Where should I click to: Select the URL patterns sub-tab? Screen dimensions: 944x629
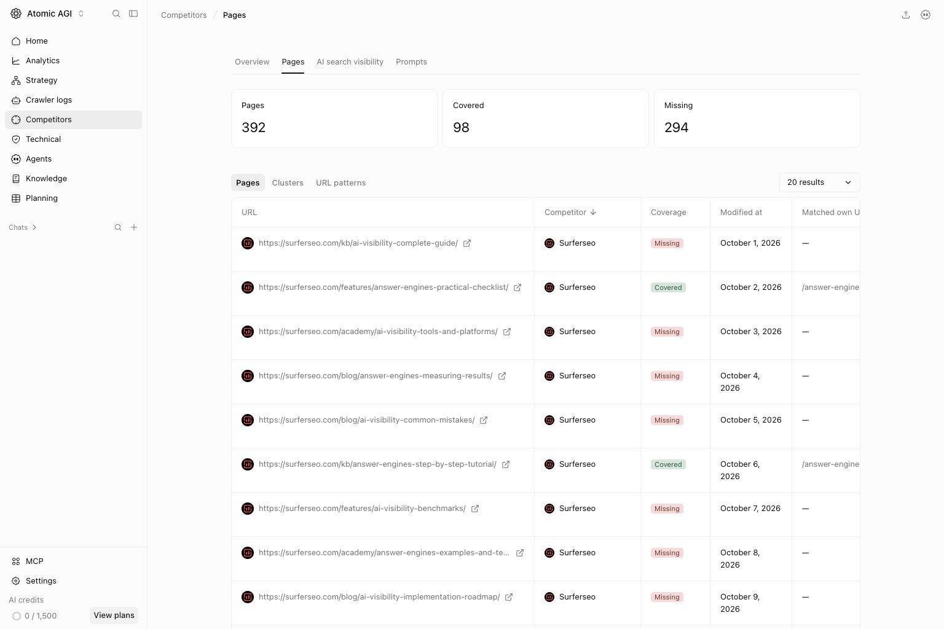click(x=340, y=183)
